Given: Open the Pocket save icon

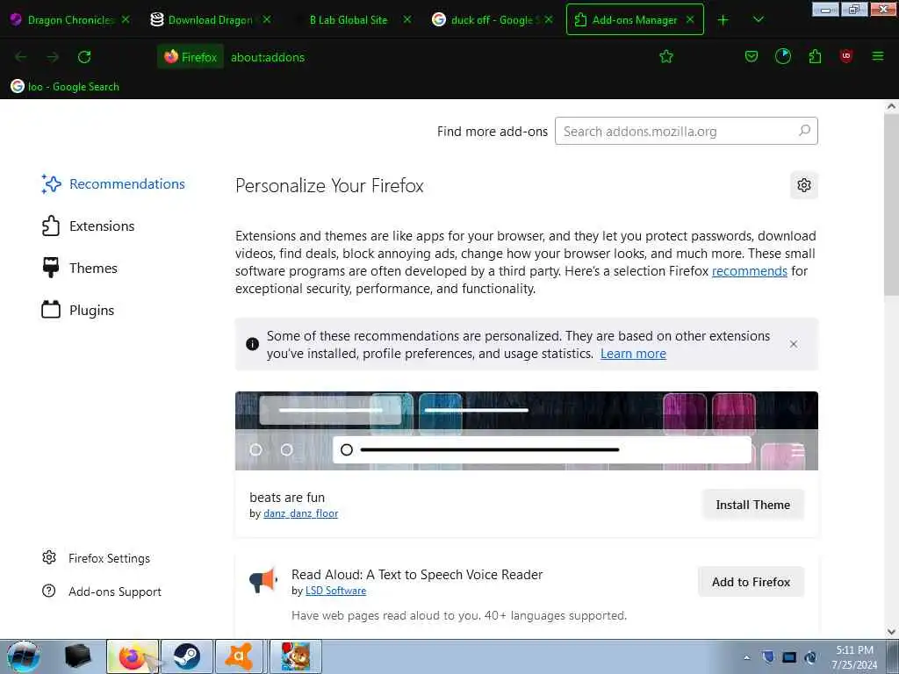Looking at the screenshot, I should click(x=752, y=57).
